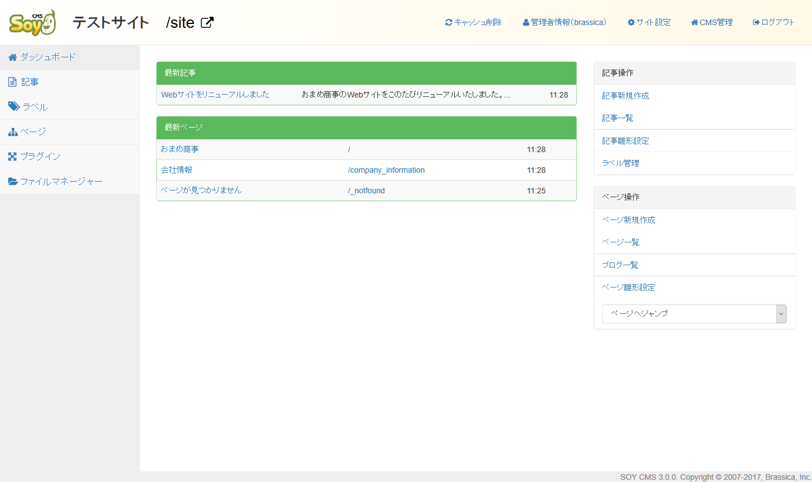Click the CMS管理 home icon
Screen dimensions: 812x482
click(694, 22)
